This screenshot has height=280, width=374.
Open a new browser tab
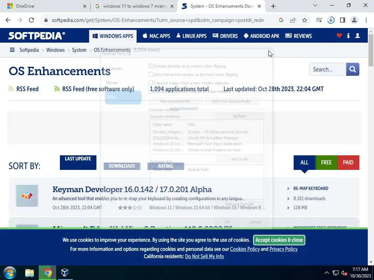pyautogui.click(x=273, y=6)
